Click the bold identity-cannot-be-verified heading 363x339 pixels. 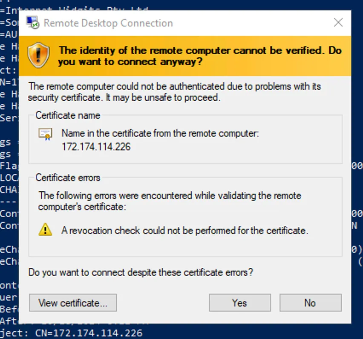[x=200, y=56]
